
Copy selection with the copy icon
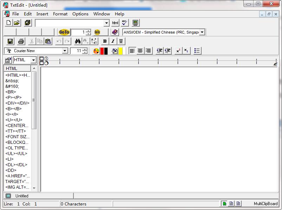pos(40,41)
